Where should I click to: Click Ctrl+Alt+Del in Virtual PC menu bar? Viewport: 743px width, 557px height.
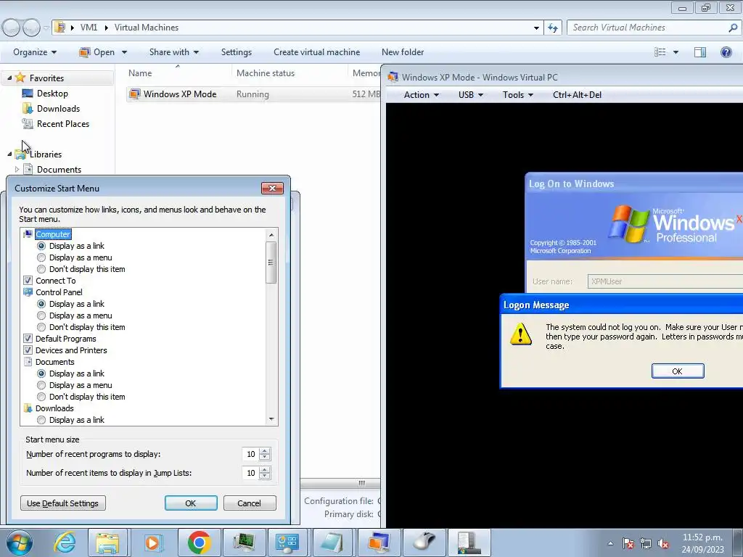[x=577, y=95]
